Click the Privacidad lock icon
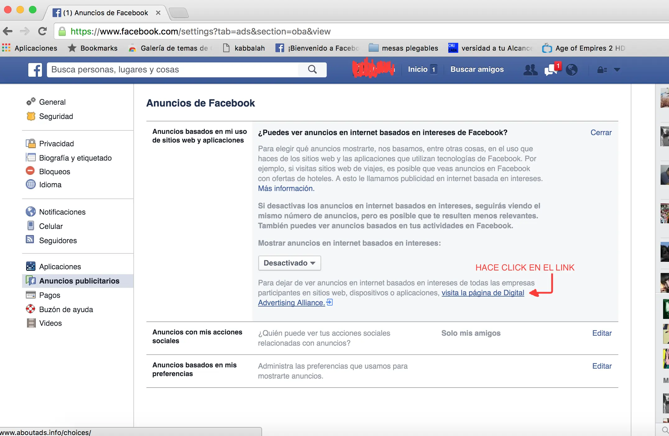The width and height of the screenshot is (669, 436). [x=31, y=143]
